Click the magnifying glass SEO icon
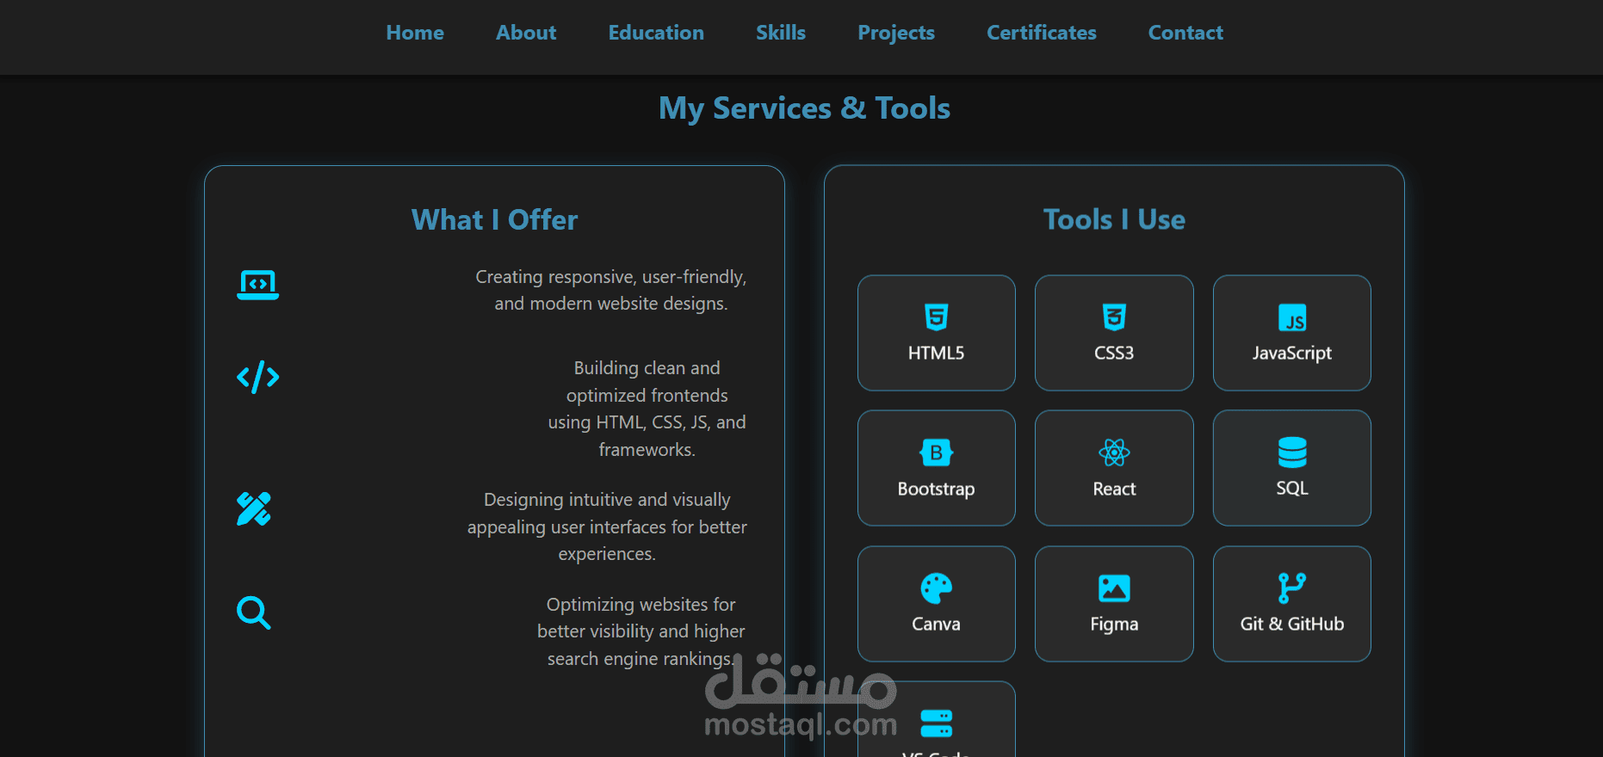This screenshot has height=757, width=1603. pos(254,612)
